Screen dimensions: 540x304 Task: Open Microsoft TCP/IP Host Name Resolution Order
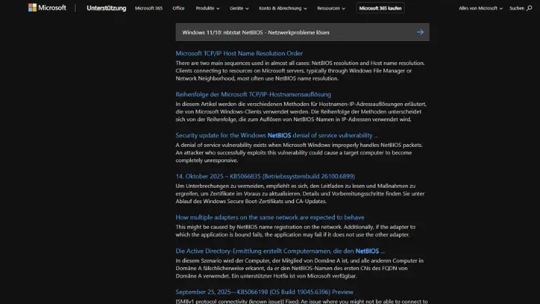[x=239, y=53]
